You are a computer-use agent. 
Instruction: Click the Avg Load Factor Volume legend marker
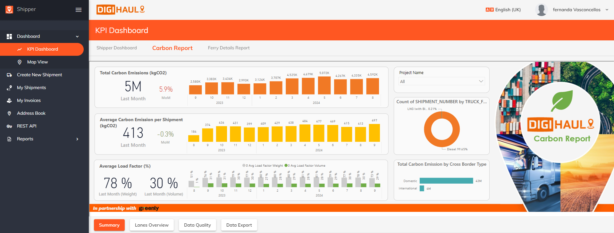(x=286, y=166)
